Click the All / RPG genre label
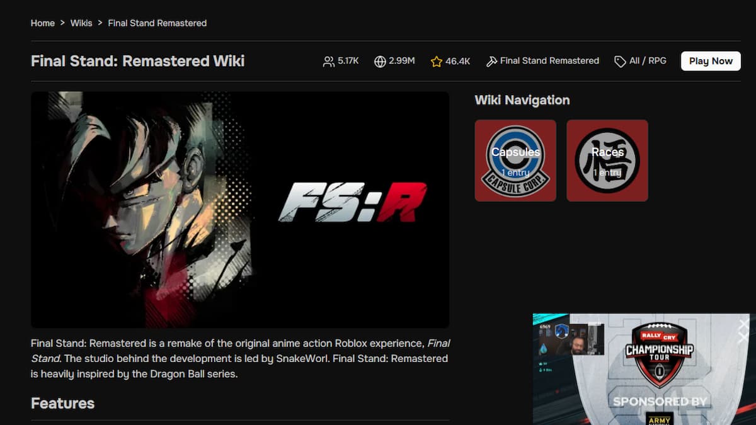The width and height of the screenshot is (756, 425). coord(648,61)
